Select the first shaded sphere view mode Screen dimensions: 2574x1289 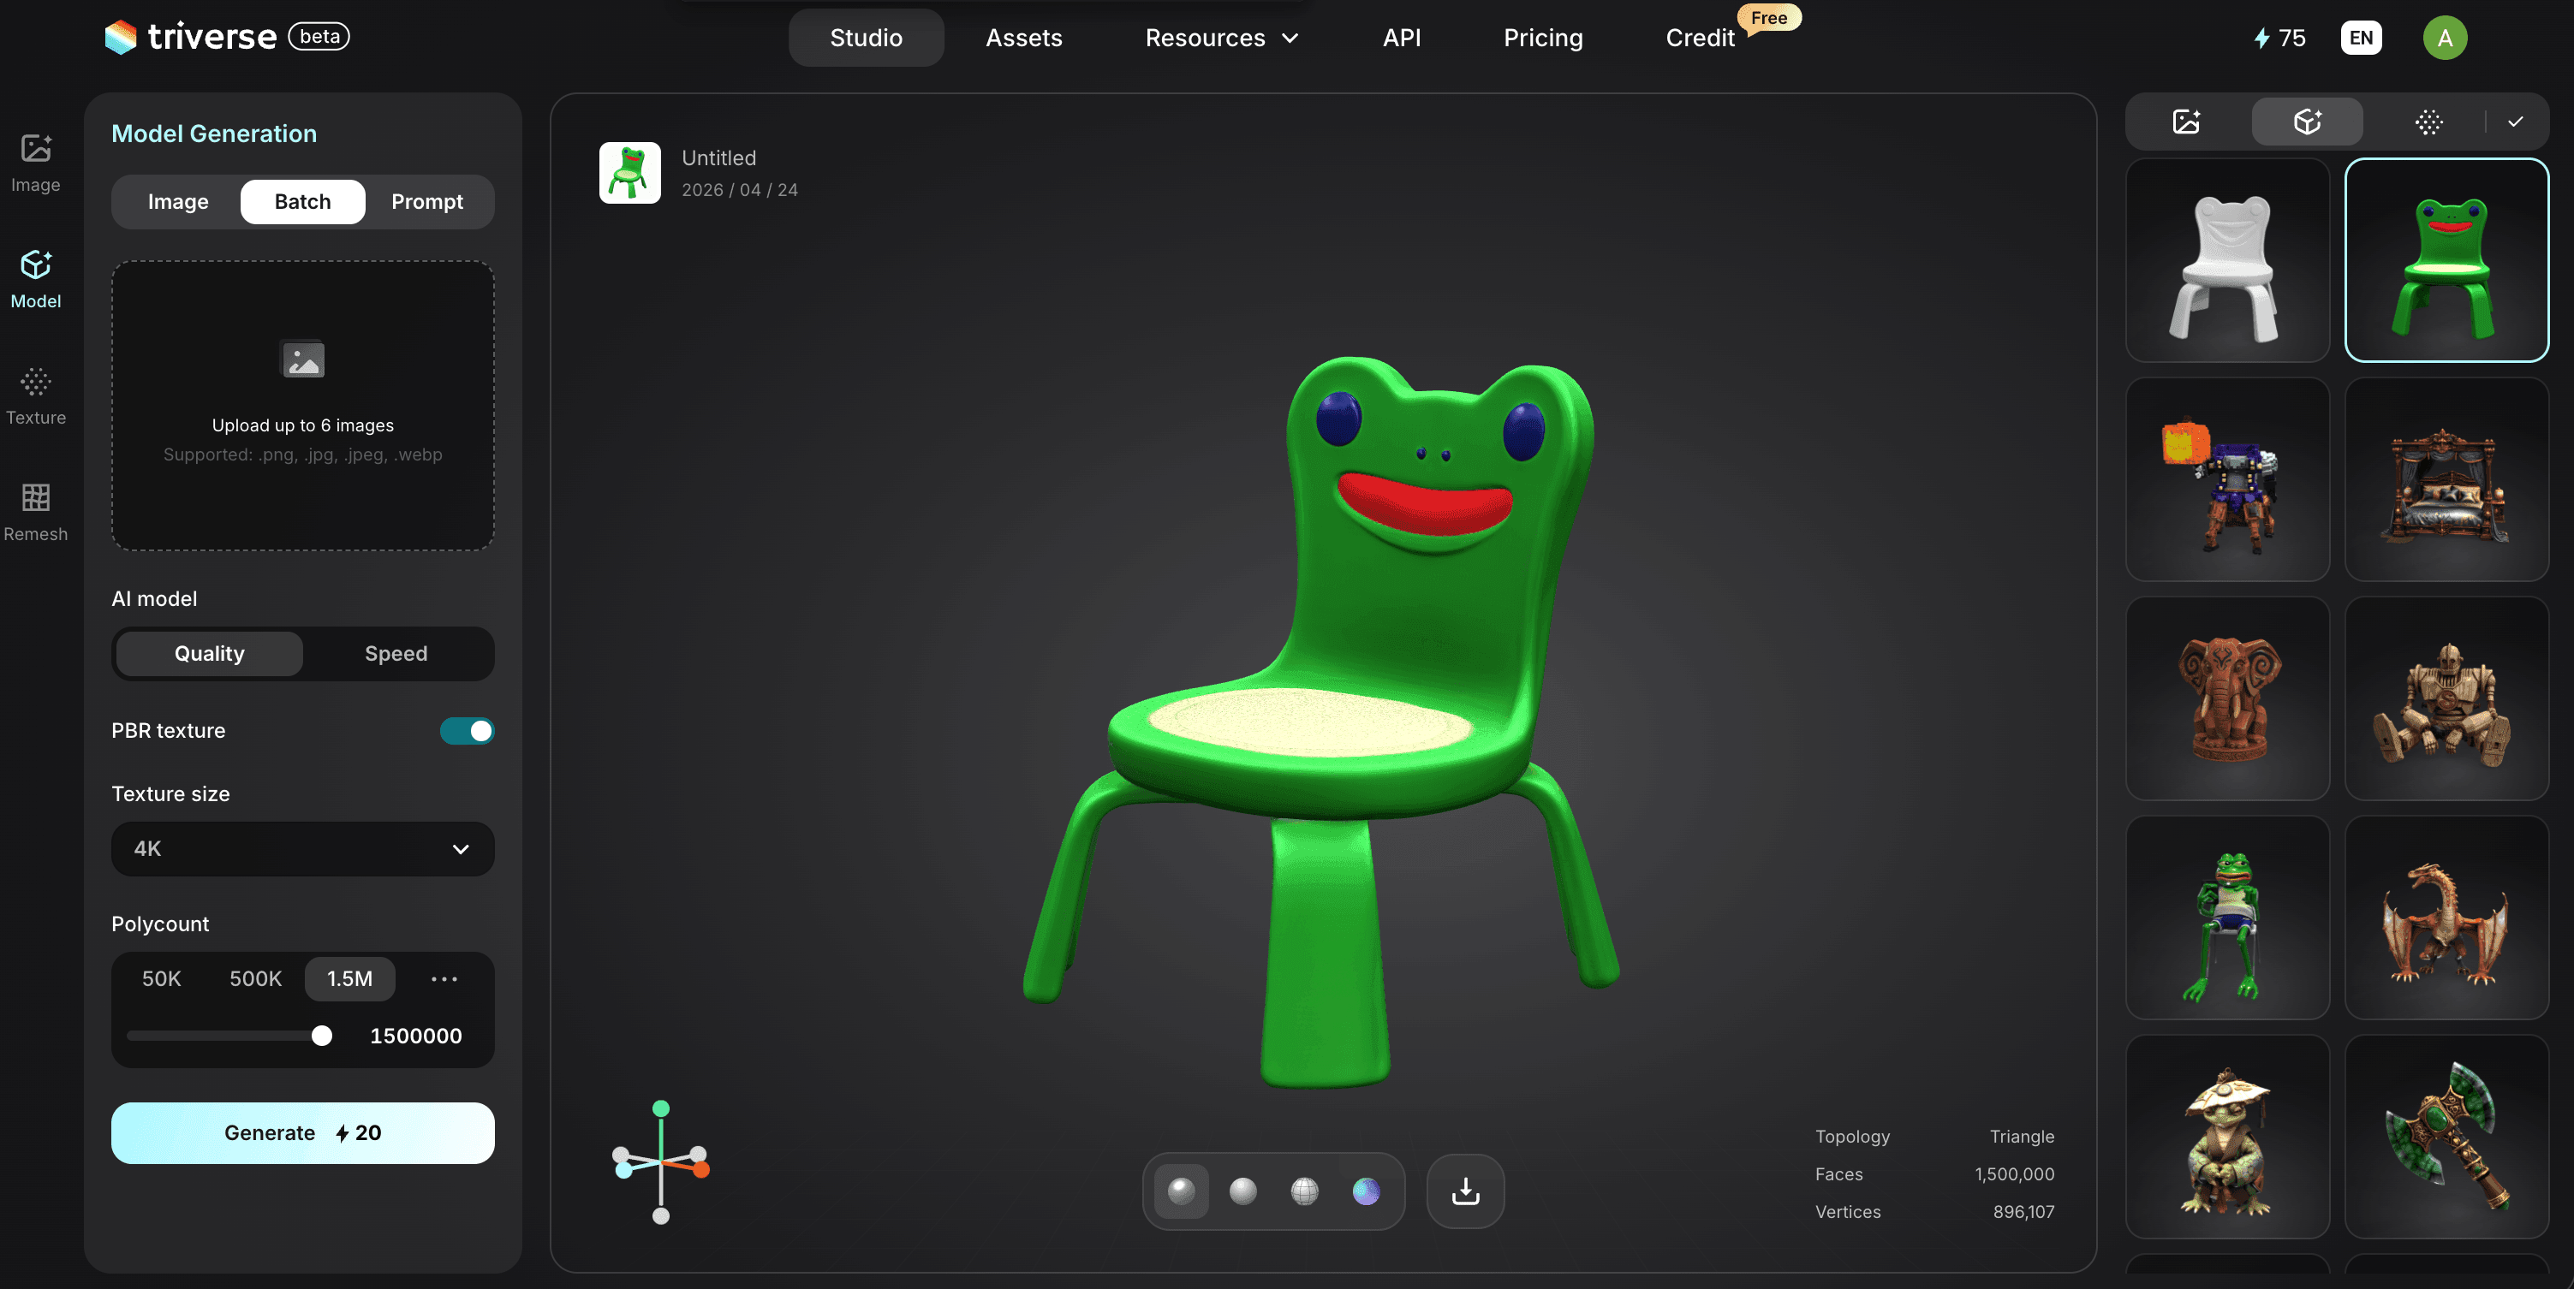[x=1181, y=1191]
